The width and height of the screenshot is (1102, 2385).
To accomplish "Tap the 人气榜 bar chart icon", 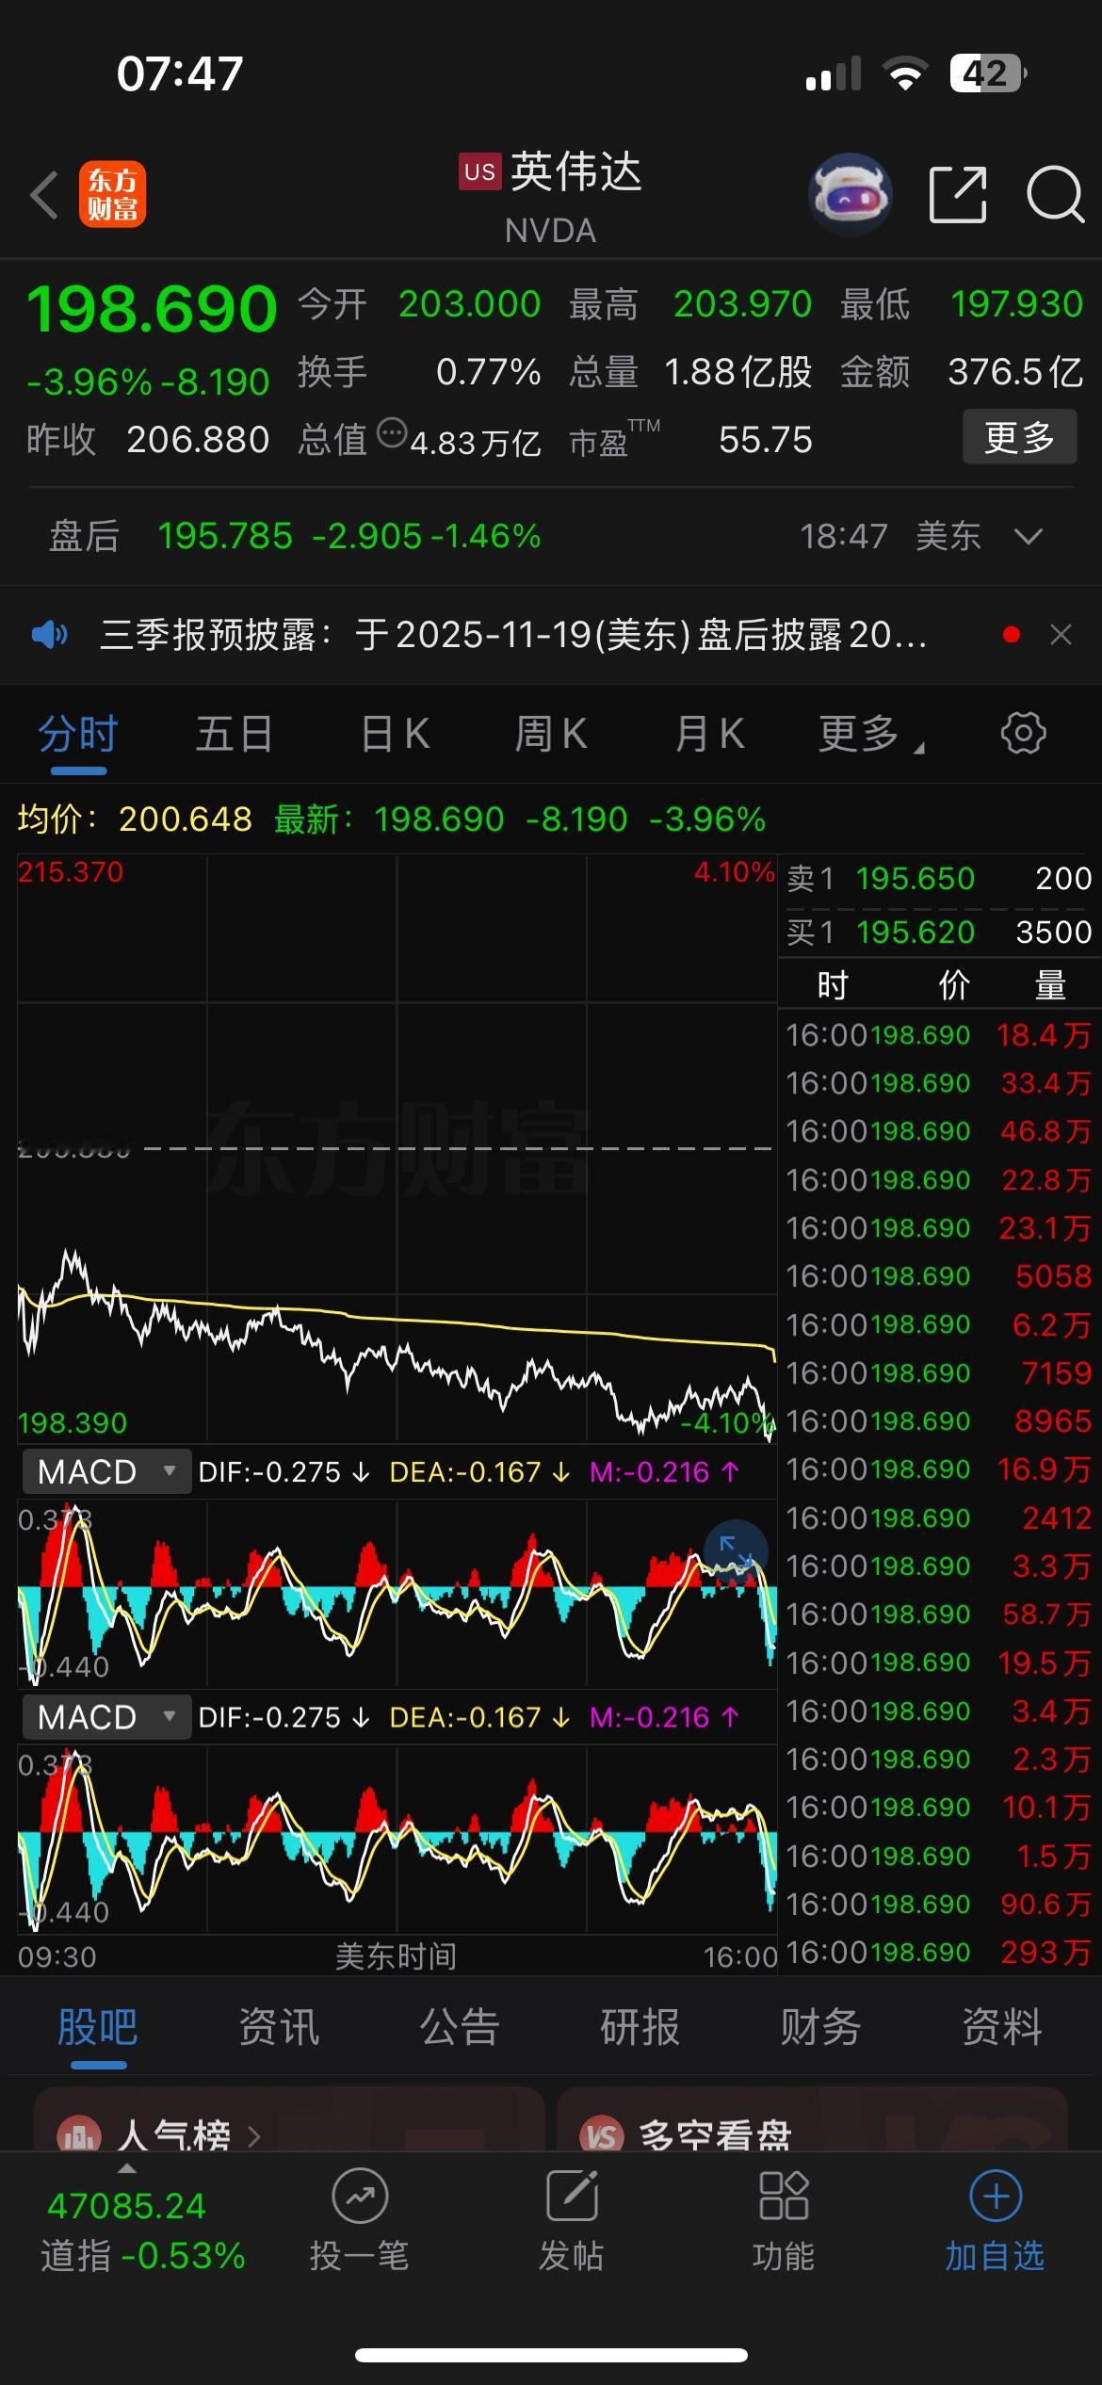I will (79, 2134).
